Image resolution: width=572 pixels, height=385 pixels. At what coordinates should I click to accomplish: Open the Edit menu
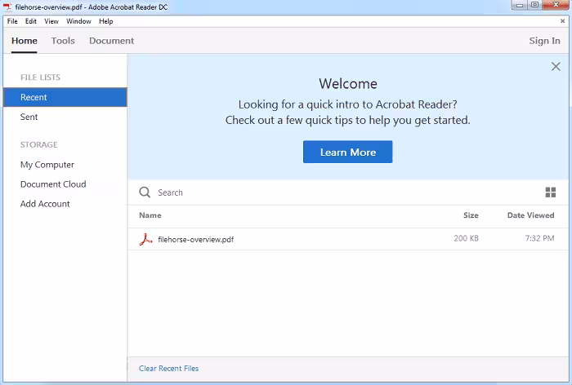(x=31, y=21)
